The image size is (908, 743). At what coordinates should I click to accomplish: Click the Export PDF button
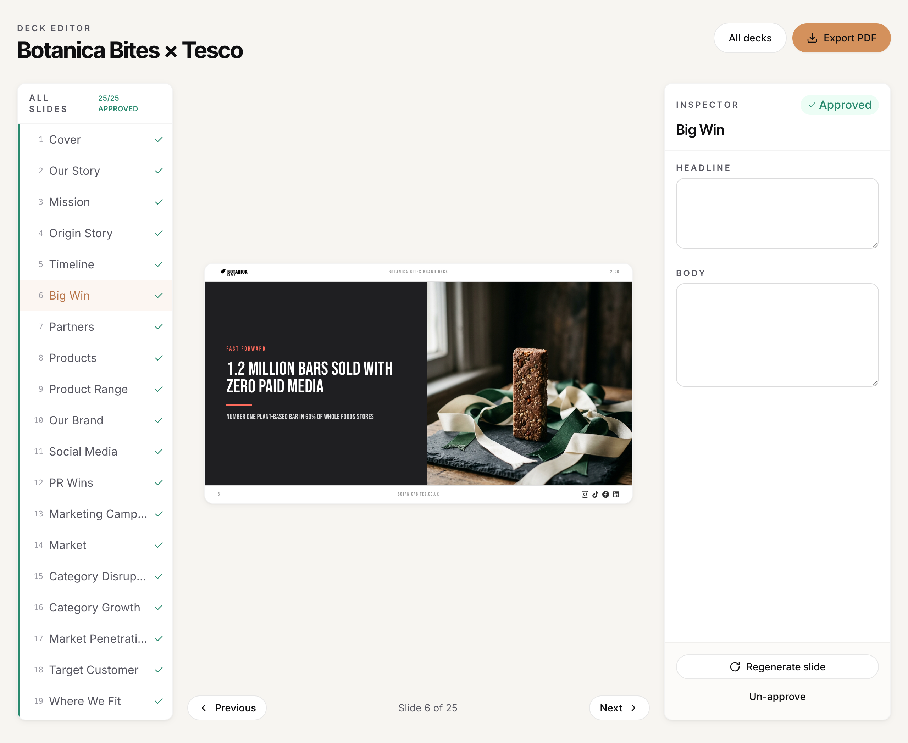pos(841,38)
